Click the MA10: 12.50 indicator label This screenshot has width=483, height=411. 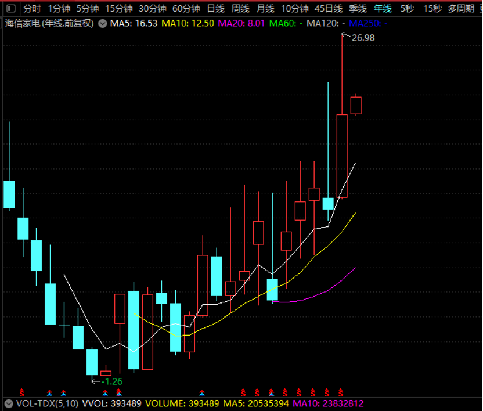click(x=188, y=23)
